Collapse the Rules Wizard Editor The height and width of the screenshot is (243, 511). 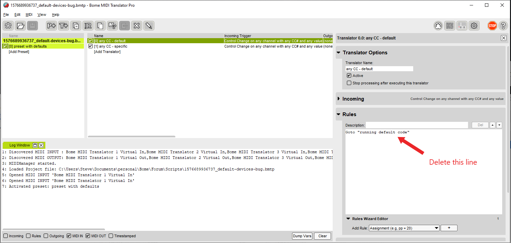pyautogui.click(x=348, y=219)
